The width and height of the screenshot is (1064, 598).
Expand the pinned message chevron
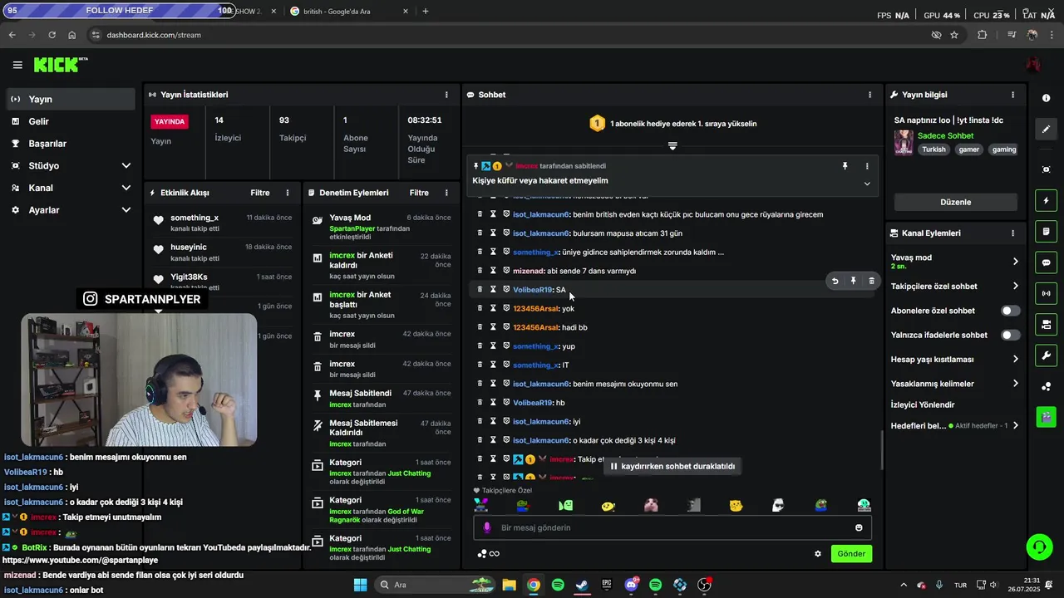(867, 184)
